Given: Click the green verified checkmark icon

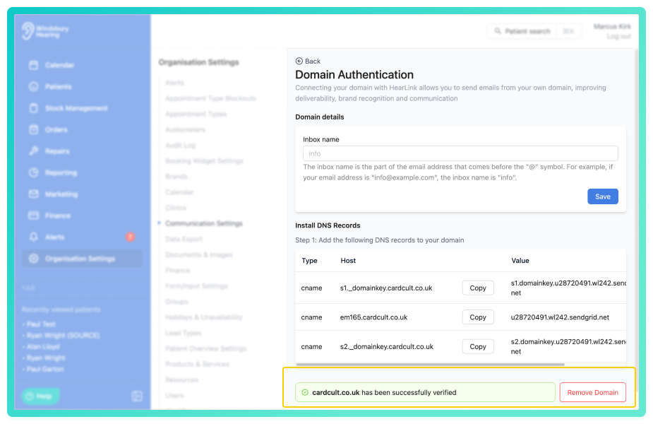Looking at the screenshot, I should [305, 392].
